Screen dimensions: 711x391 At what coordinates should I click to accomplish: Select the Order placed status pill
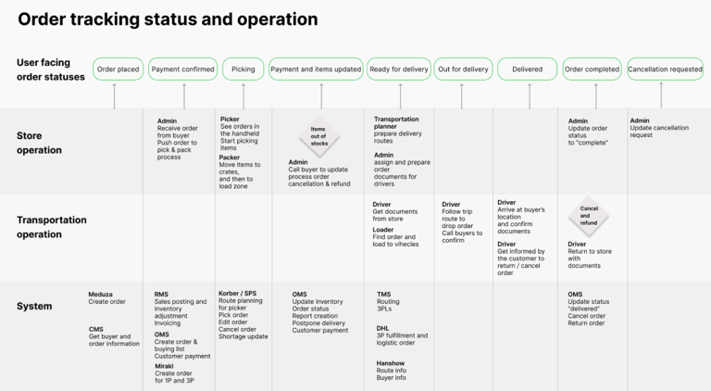[x=118, y=69]
